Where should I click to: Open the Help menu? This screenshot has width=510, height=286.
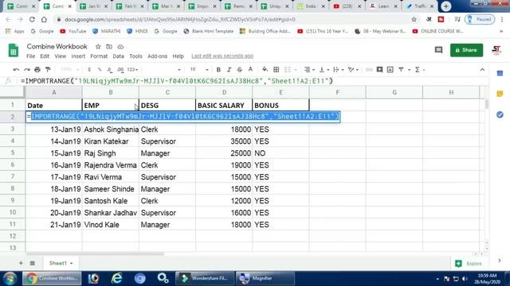tap(178, 56)
